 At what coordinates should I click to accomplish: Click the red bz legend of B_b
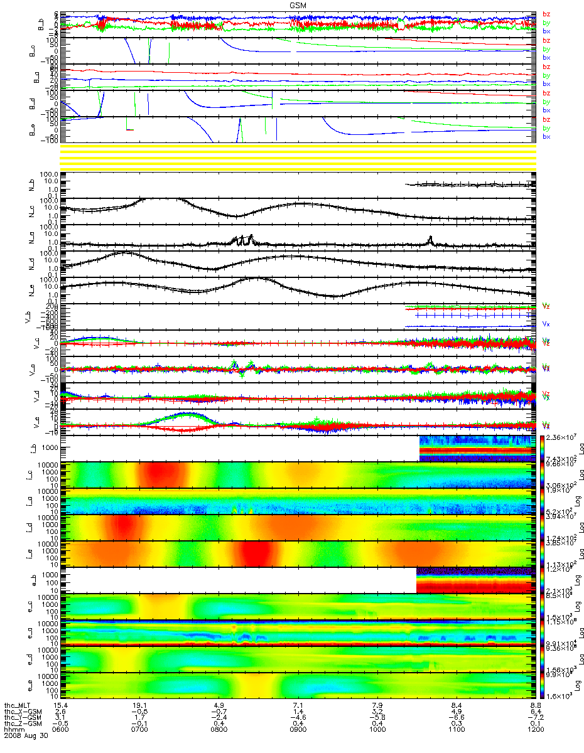pyautogui.click(x=546, y=14)
